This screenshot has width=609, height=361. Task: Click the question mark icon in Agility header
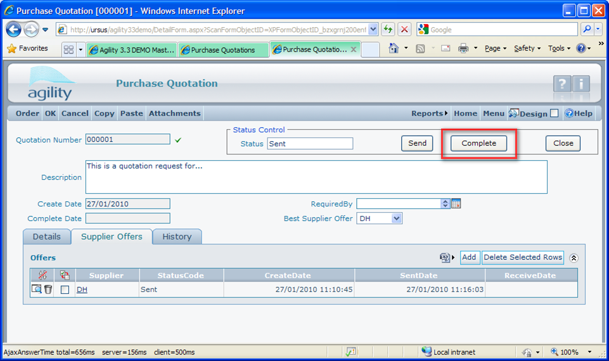[x=562, y=84]
